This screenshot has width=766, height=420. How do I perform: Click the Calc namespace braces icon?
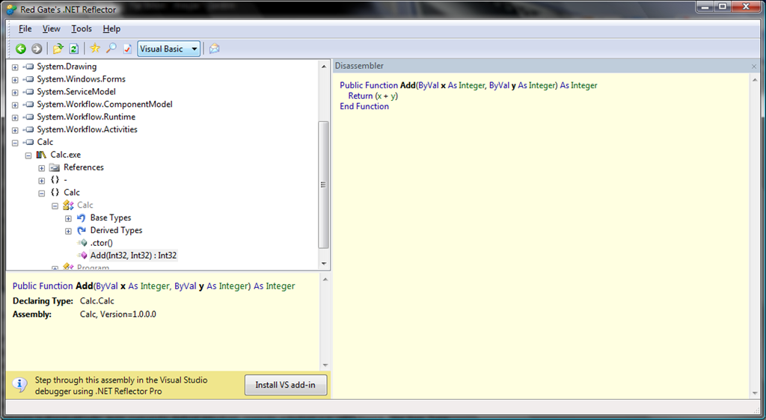pyautogui.click(x=55, y=192)
